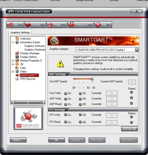Click the Retest All button
Viewport: 148px width, 155px height.
point(129,129)
